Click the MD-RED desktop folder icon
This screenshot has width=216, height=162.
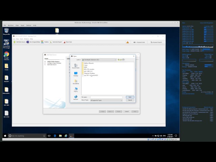pos(6,102)
